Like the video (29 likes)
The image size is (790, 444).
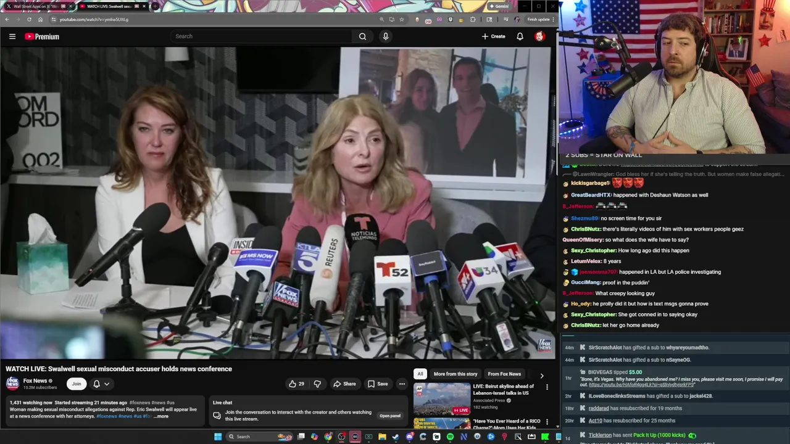point(296,384)
